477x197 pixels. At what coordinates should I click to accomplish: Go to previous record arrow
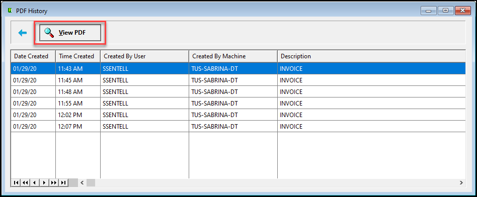click(35, 182)
